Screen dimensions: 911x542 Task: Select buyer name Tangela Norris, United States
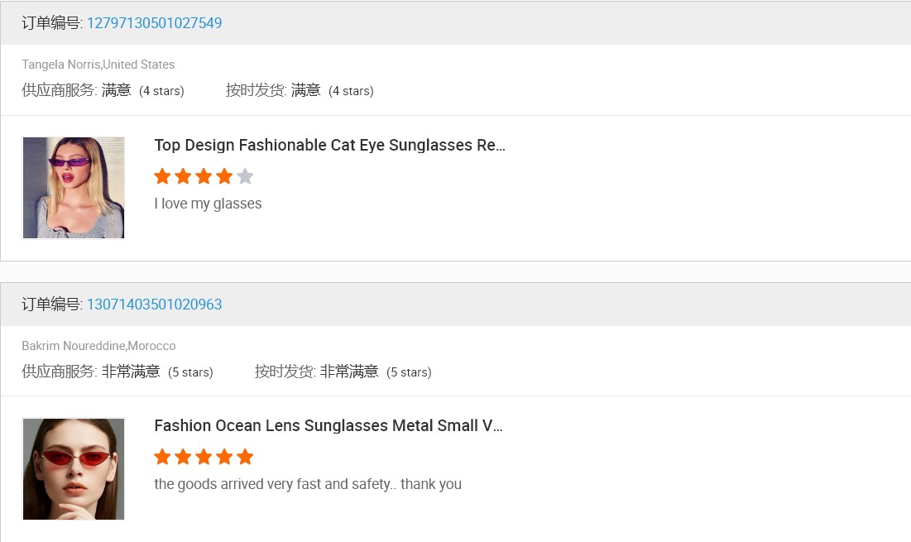pyautogui.click(x=98, y=65)
